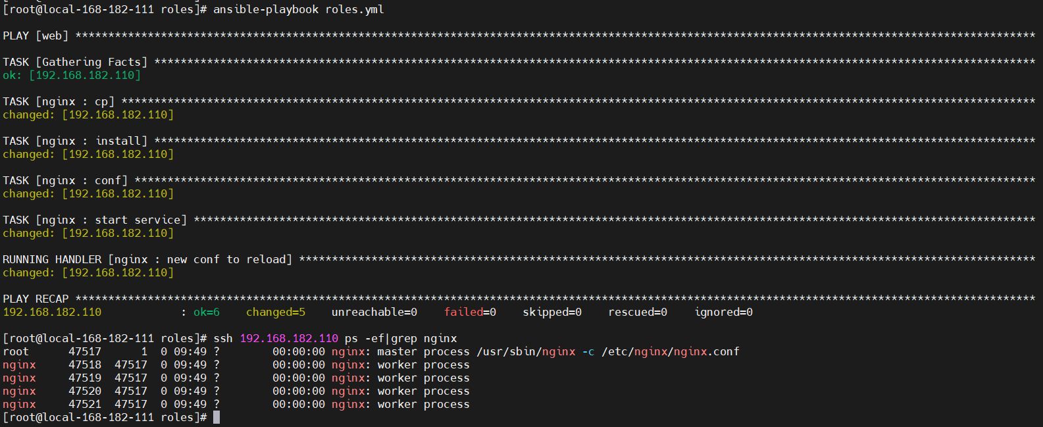The height and width of the screenshot is (427, 1043).
Task: Select the TASK [nginx : install] header
Action: pyautogui.click(x=75, y=141)
